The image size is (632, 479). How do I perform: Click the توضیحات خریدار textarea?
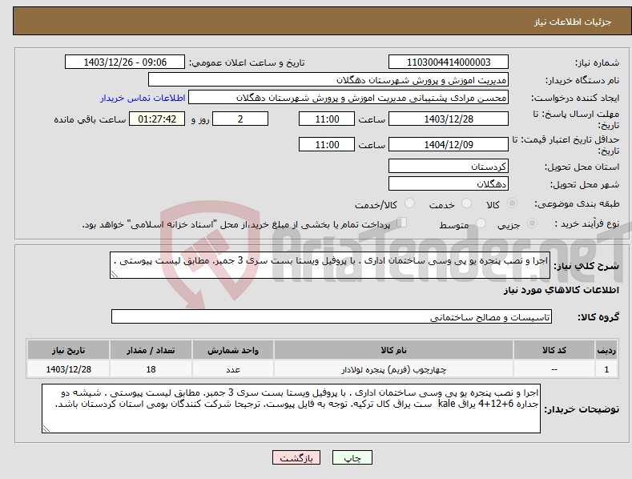[x=291, y=409]
